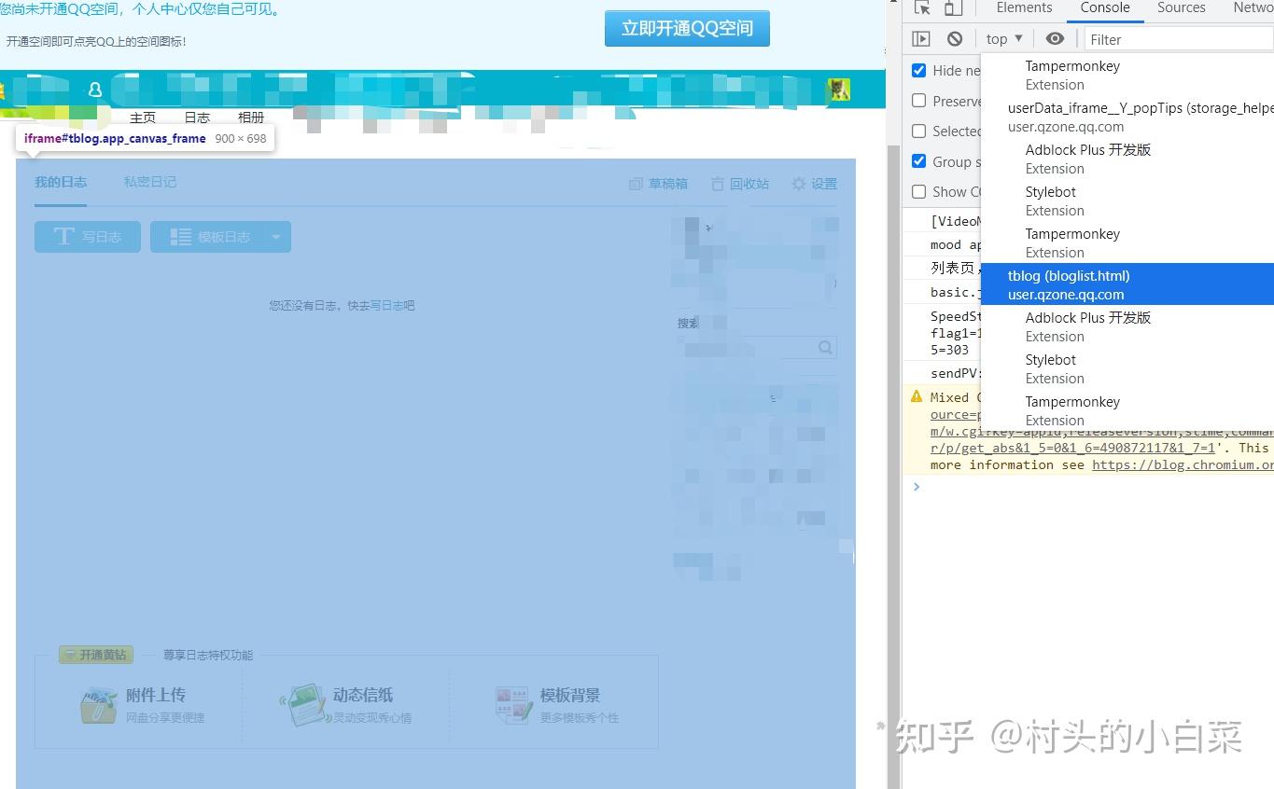Select first Tampermonkey extension entry

[1127, 76]
